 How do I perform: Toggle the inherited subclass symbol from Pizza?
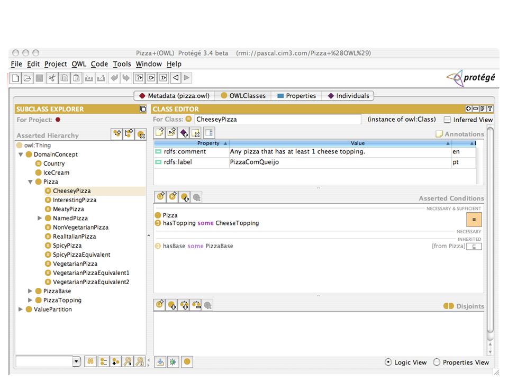[x=474, y=246]
